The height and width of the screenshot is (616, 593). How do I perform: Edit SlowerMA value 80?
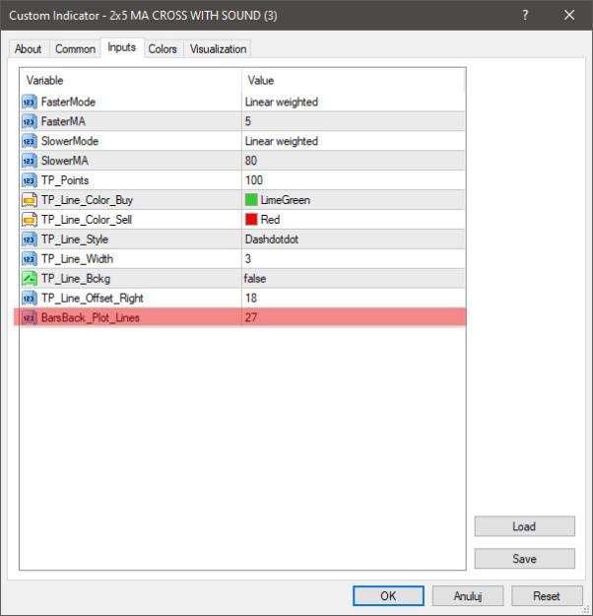[x=251, y=161]
